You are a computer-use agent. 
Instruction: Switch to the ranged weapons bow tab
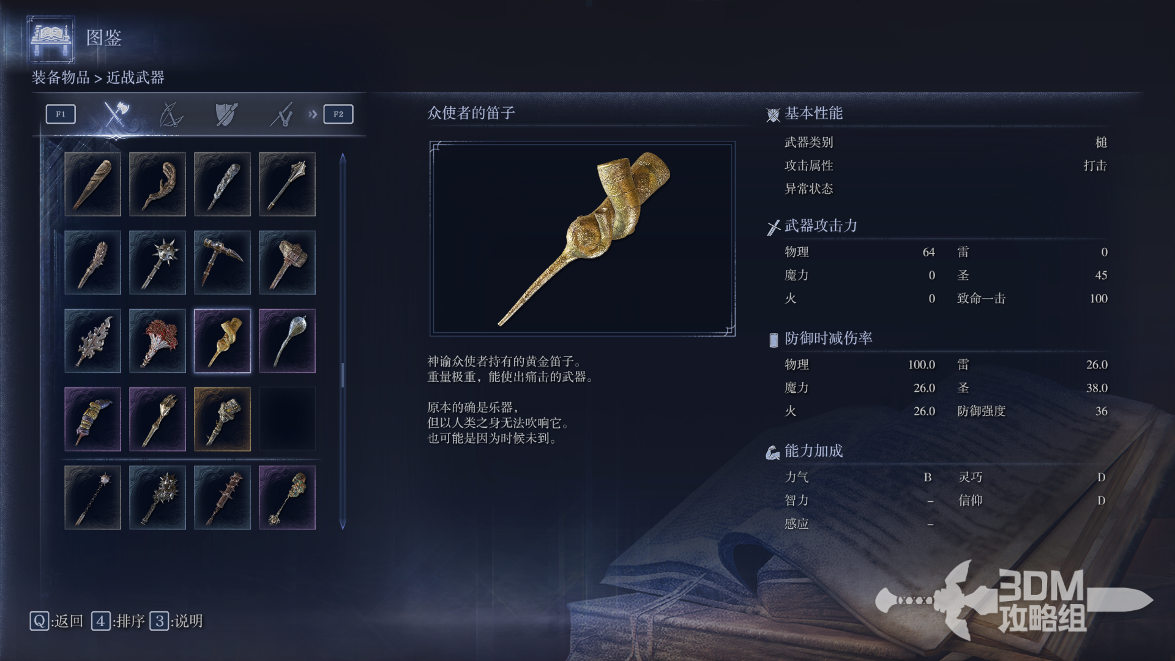click(171, 114)
